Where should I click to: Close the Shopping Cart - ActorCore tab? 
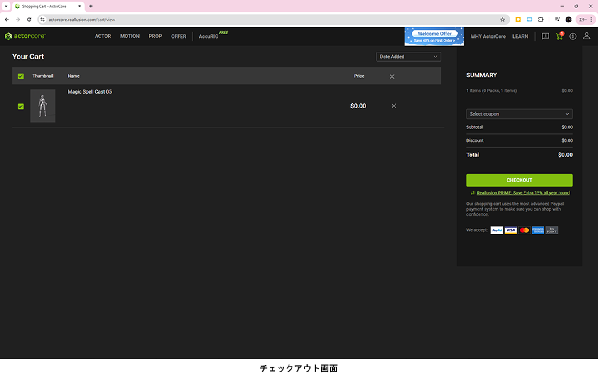[x=80, y=6]
